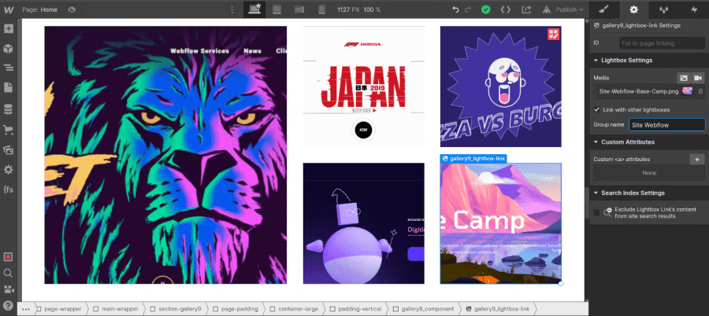Viewport: 709px width, 316px height.
Task: Open the code export brackets icon
Action: pos(506,9)
